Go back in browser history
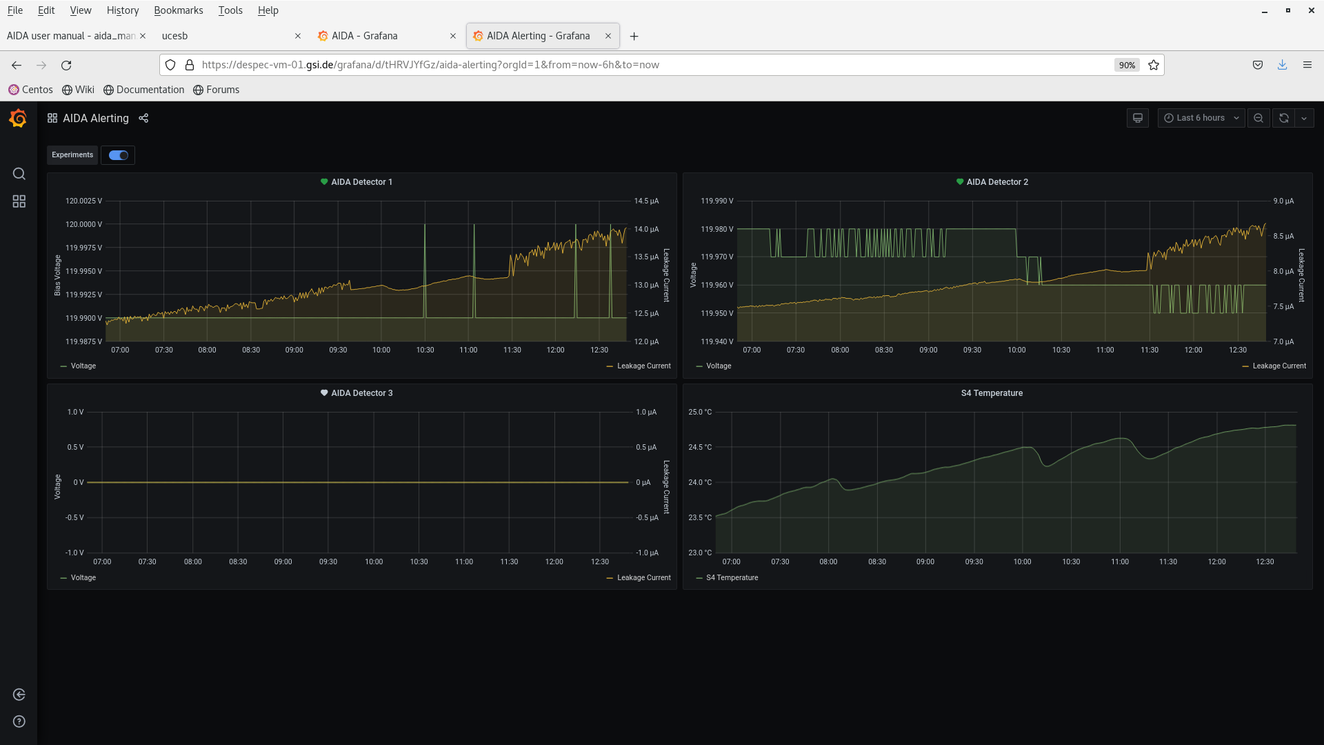This screenshot has width=1324, height=745. click(x=17, y=65)
